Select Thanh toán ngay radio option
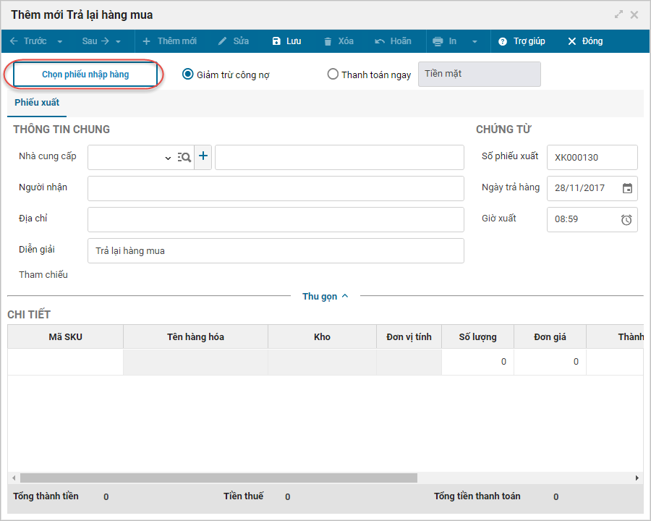 pos(333,75)
